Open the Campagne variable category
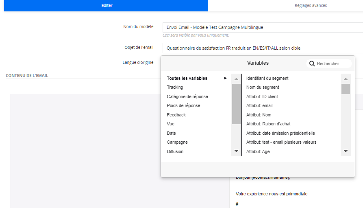Viewport: 363px width, 208px height. (177, 142)
